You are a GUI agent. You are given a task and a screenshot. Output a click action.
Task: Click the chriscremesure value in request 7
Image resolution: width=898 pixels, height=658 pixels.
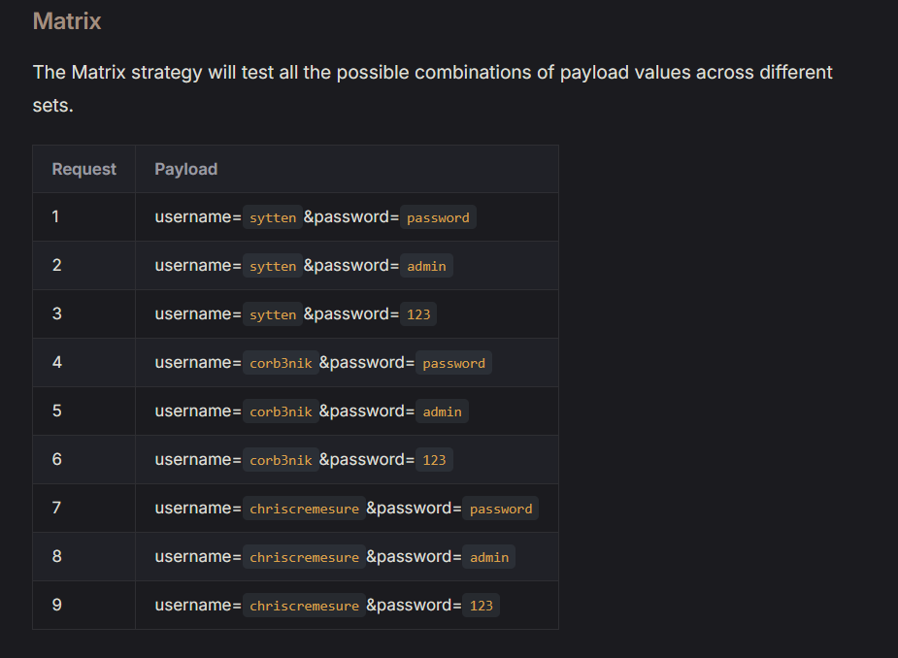click(x=304, y=509)
